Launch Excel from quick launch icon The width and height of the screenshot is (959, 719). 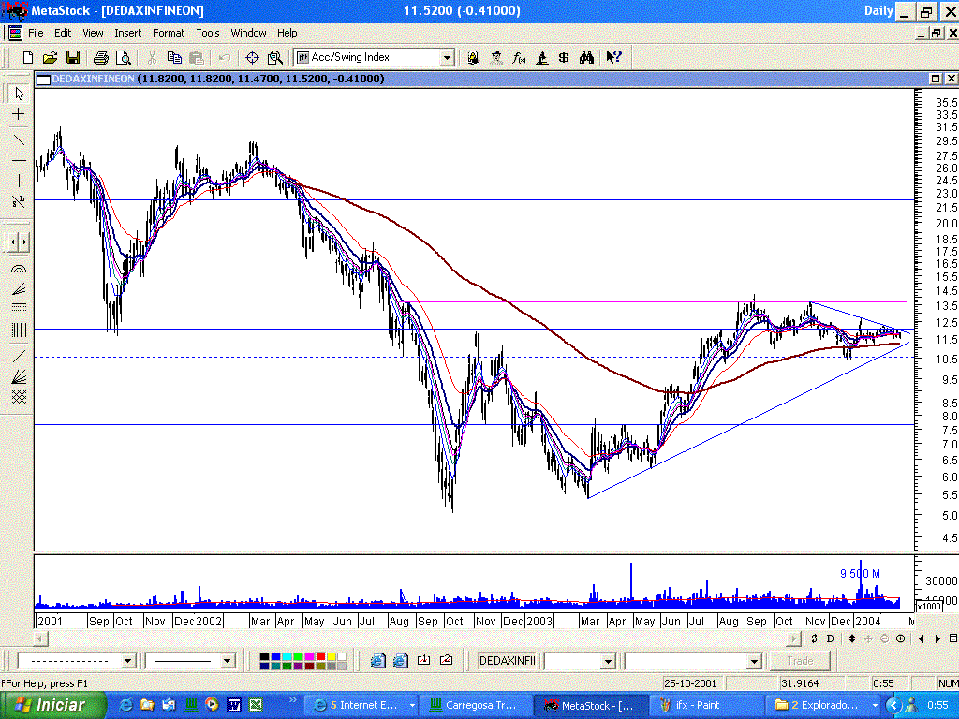(256, 705)
